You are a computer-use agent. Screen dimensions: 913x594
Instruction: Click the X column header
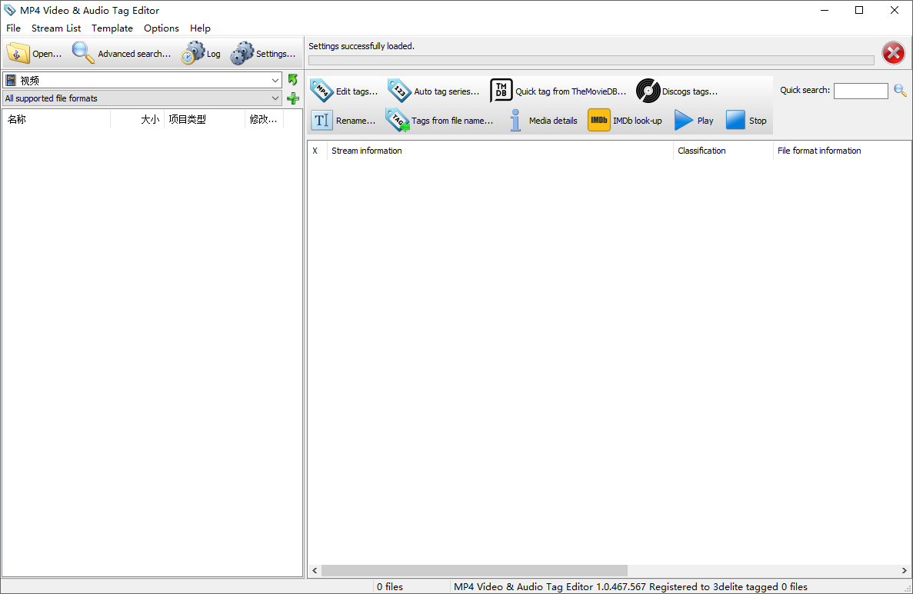(317, 151)
